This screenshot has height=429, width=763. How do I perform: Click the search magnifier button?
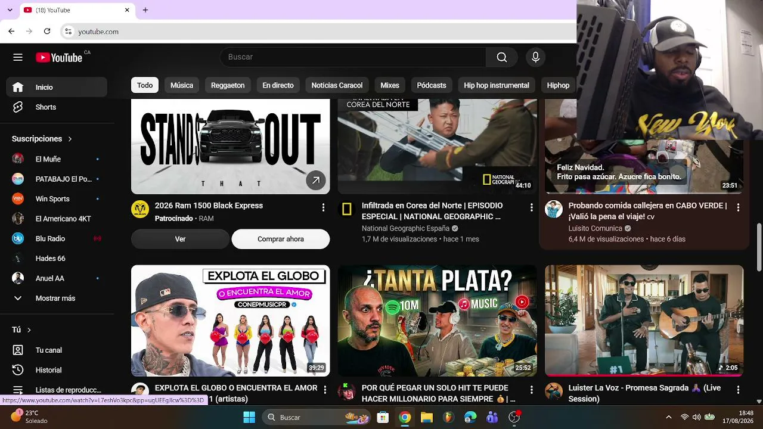point(502,57)
